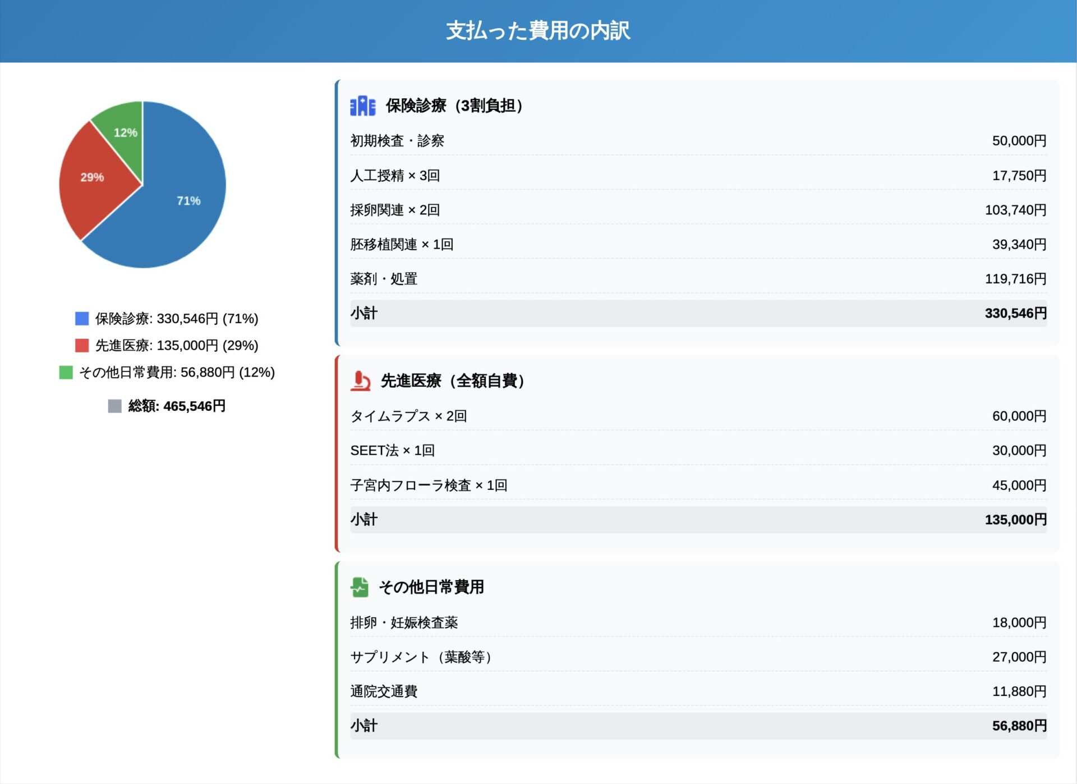Click the blue 保険診療 legend color square
Screen dimensions: 1077x784
pyautogui.click(x=82, y=319)
